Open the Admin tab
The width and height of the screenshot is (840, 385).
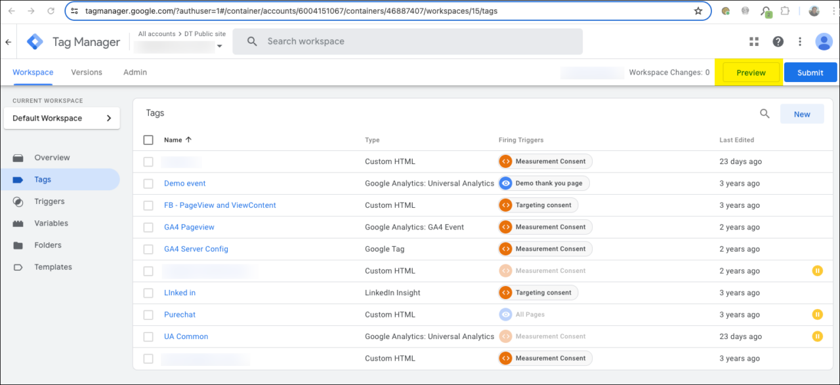pos(135,72)
